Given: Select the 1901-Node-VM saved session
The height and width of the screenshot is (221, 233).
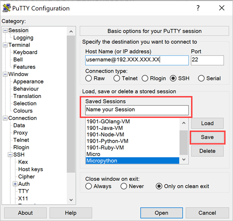Looking at the screenshot, I should [132, 134].
